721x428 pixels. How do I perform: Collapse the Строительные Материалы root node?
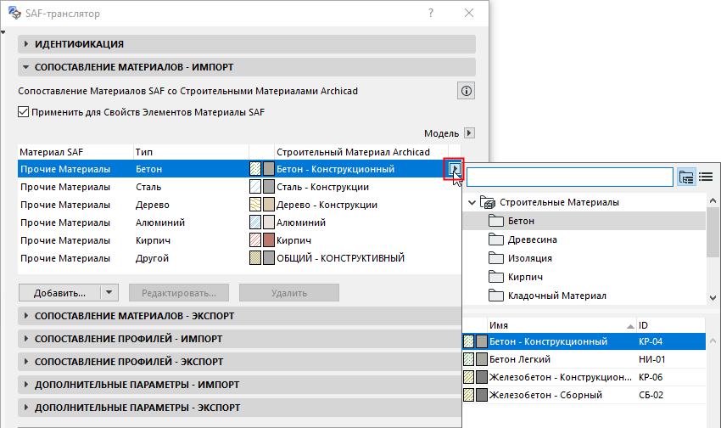[472, 202]
